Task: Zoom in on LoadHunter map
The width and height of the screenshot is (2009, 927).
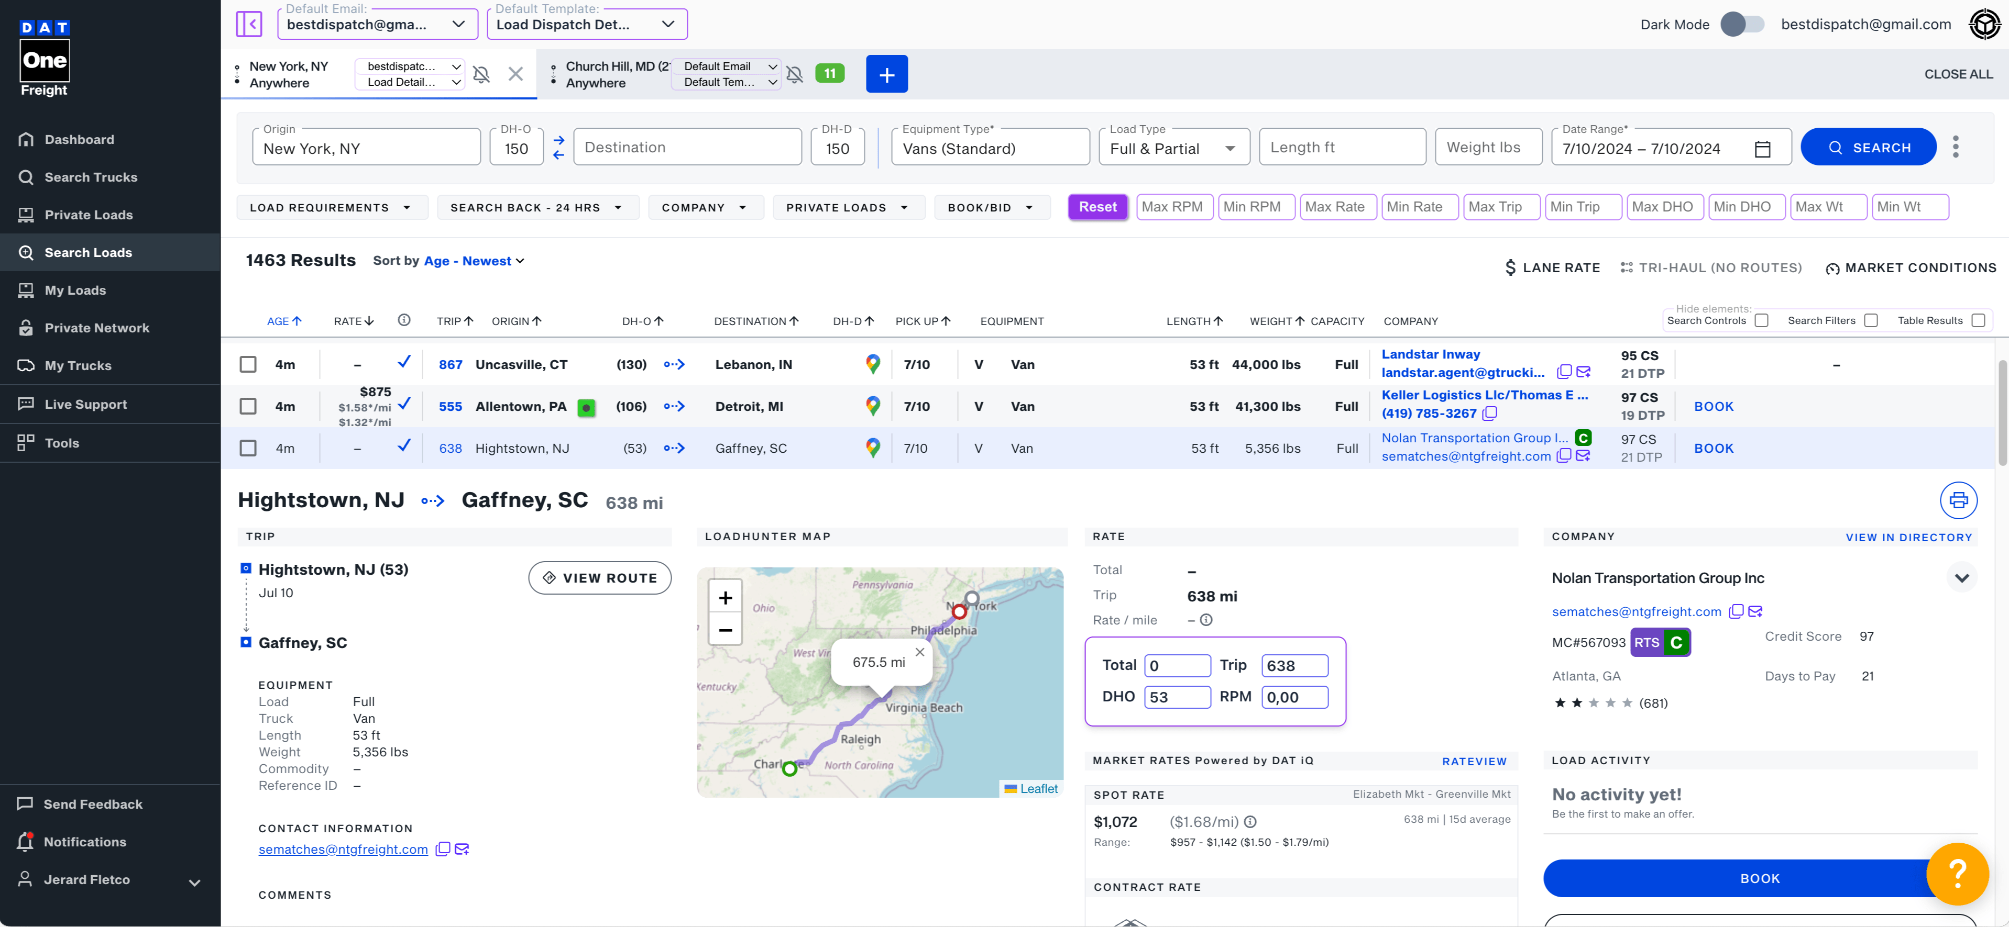Action: click(x=724, y=597)
